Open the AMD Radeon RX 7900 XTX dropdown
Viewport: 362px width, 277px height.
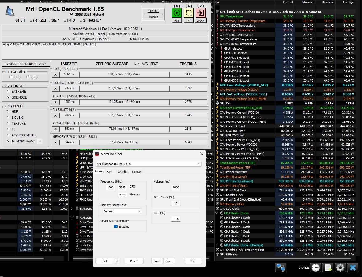(148, 164)
